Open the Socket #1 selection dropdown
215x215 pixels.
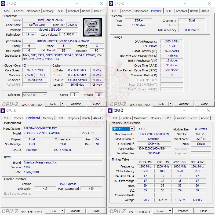(35, 95)
